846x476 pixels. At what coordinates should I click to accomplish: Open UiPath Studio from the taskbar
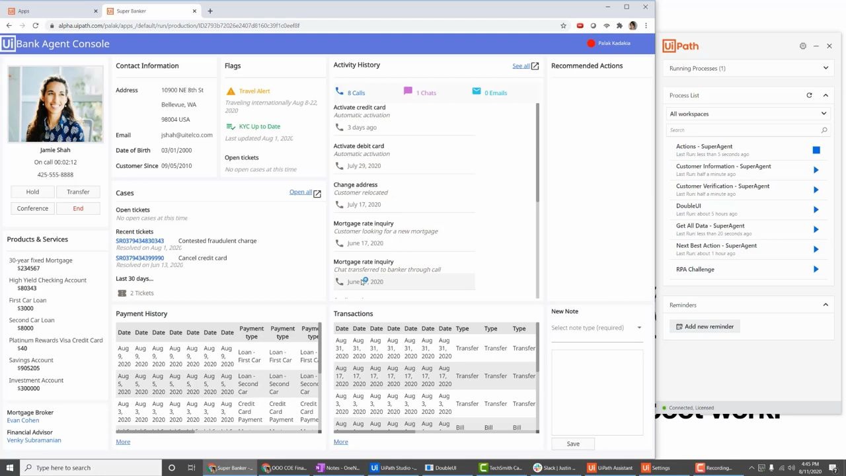pos(395,467)
